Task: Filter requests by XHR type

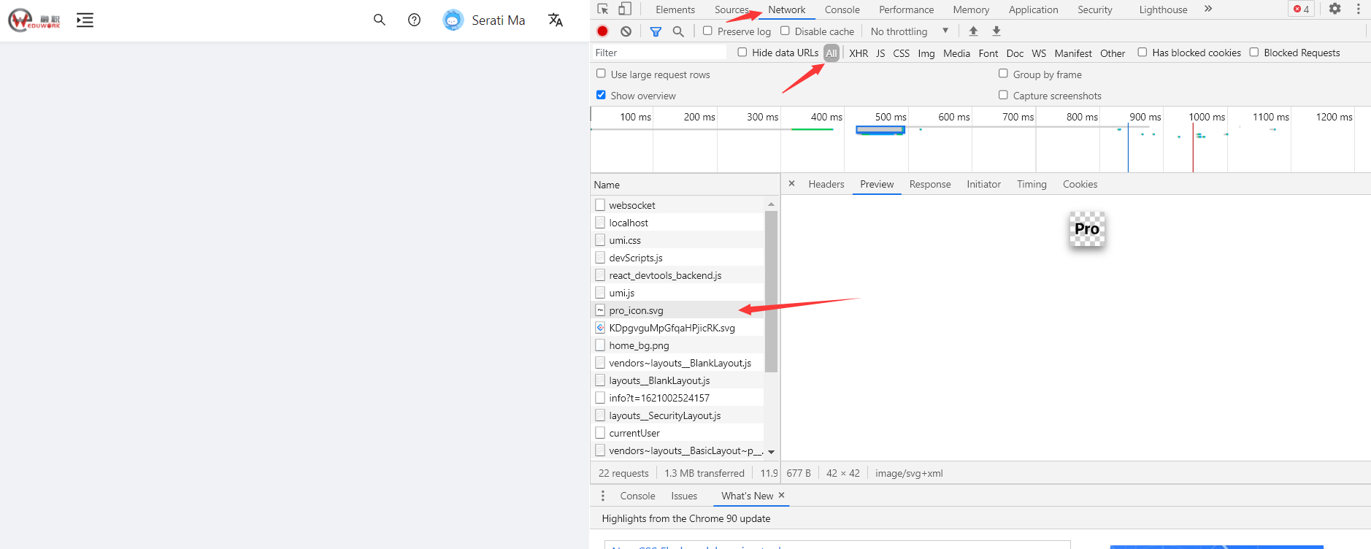Action: click(x=859, y=53)
